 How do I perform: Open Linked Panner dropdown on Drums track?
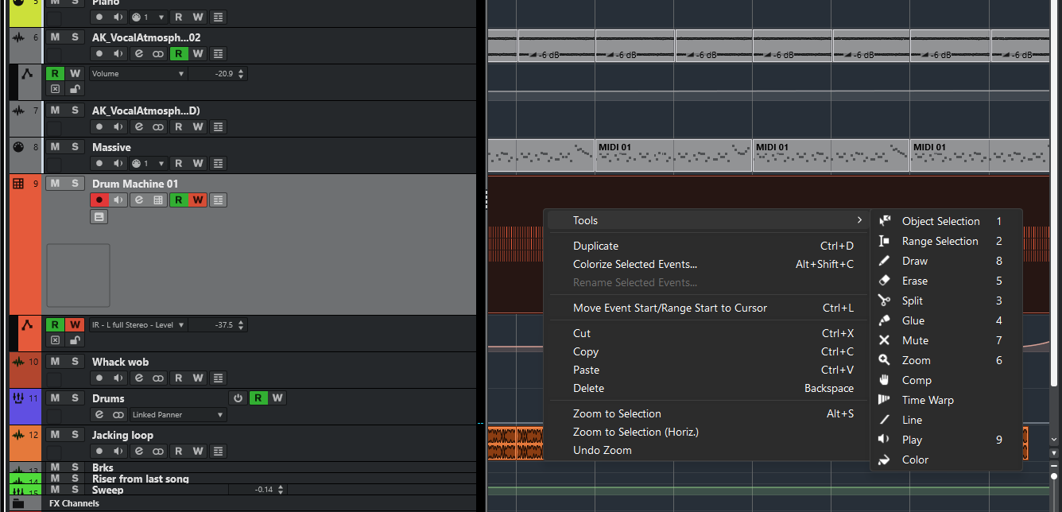(178, 414)
